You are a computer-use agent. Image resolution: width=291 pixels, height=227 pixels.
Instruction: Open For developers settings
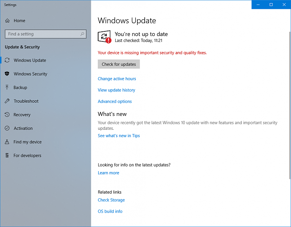[45, 155]
